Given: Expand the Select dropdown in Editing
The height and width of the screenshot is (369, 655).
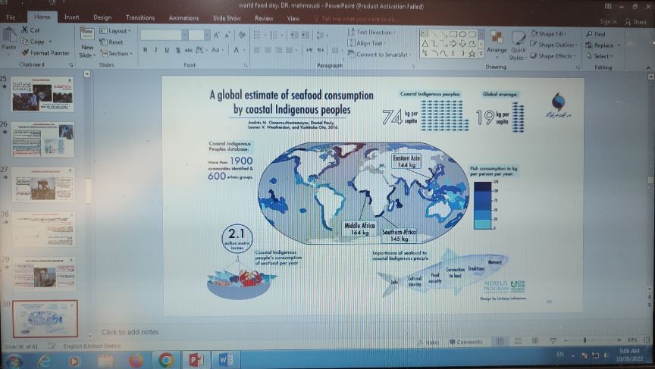Looking at the screenshot, I should click(x=602, y=56).
